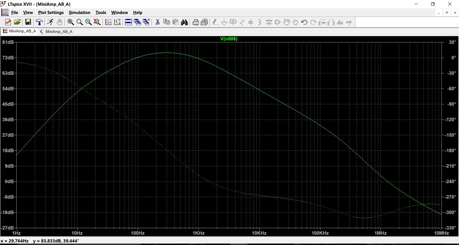
Task: Click the Mirror component icon
Action: 331,22
